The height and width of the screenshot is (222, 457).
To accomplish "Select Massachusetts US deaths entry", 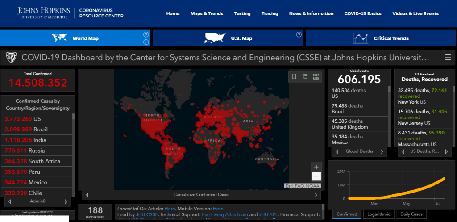I will click(x=424, y=138).
